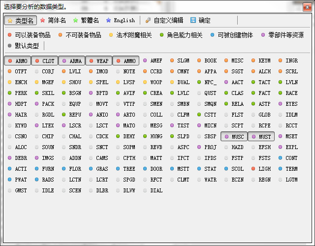Click the yellow dot beside SPEL
This screenshot has width=315, height=246.
[91, 82]
